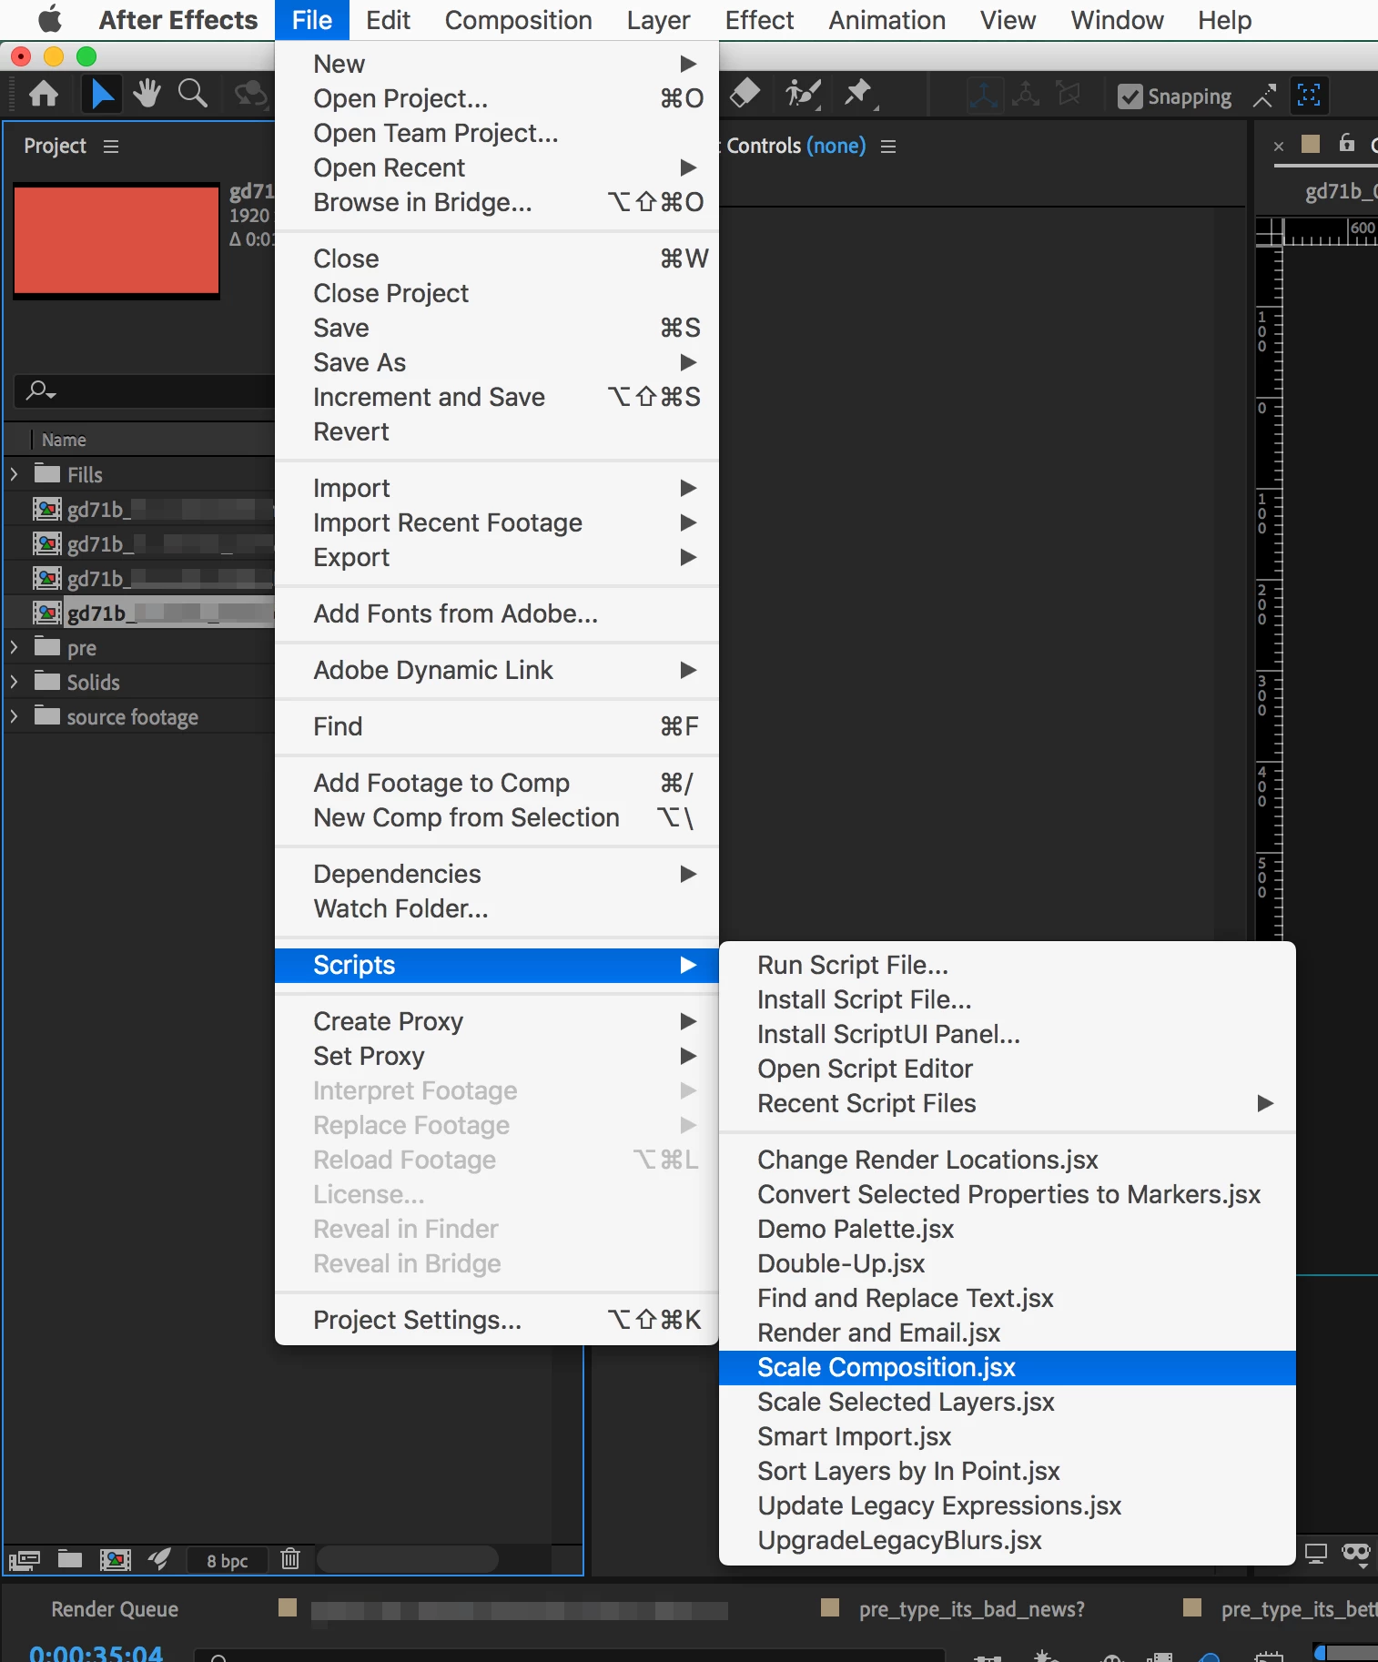Open the Export submenu
The height and width of the screenshot is (1662, 1378).
pyautogui.click(x=497, y=557)
